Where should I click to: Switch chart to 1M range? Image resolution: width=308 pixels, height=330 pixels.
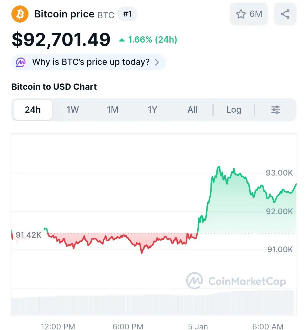(113, 110)
